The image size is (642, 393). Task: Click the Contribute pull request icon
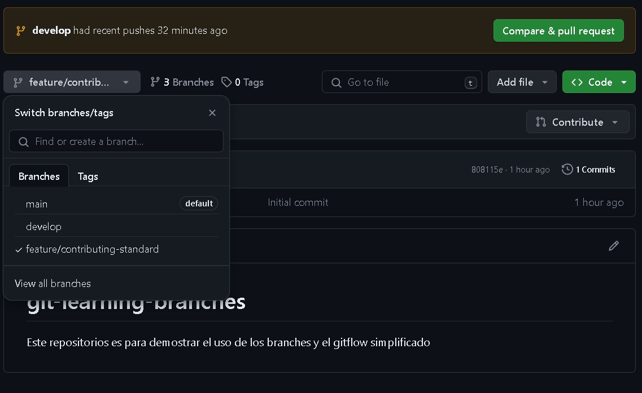(541, 122)
